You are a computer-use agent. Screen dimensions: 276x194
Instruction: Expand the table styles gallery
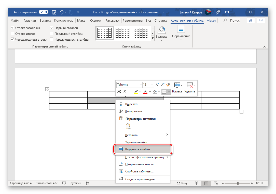click(x=153, y=38)
